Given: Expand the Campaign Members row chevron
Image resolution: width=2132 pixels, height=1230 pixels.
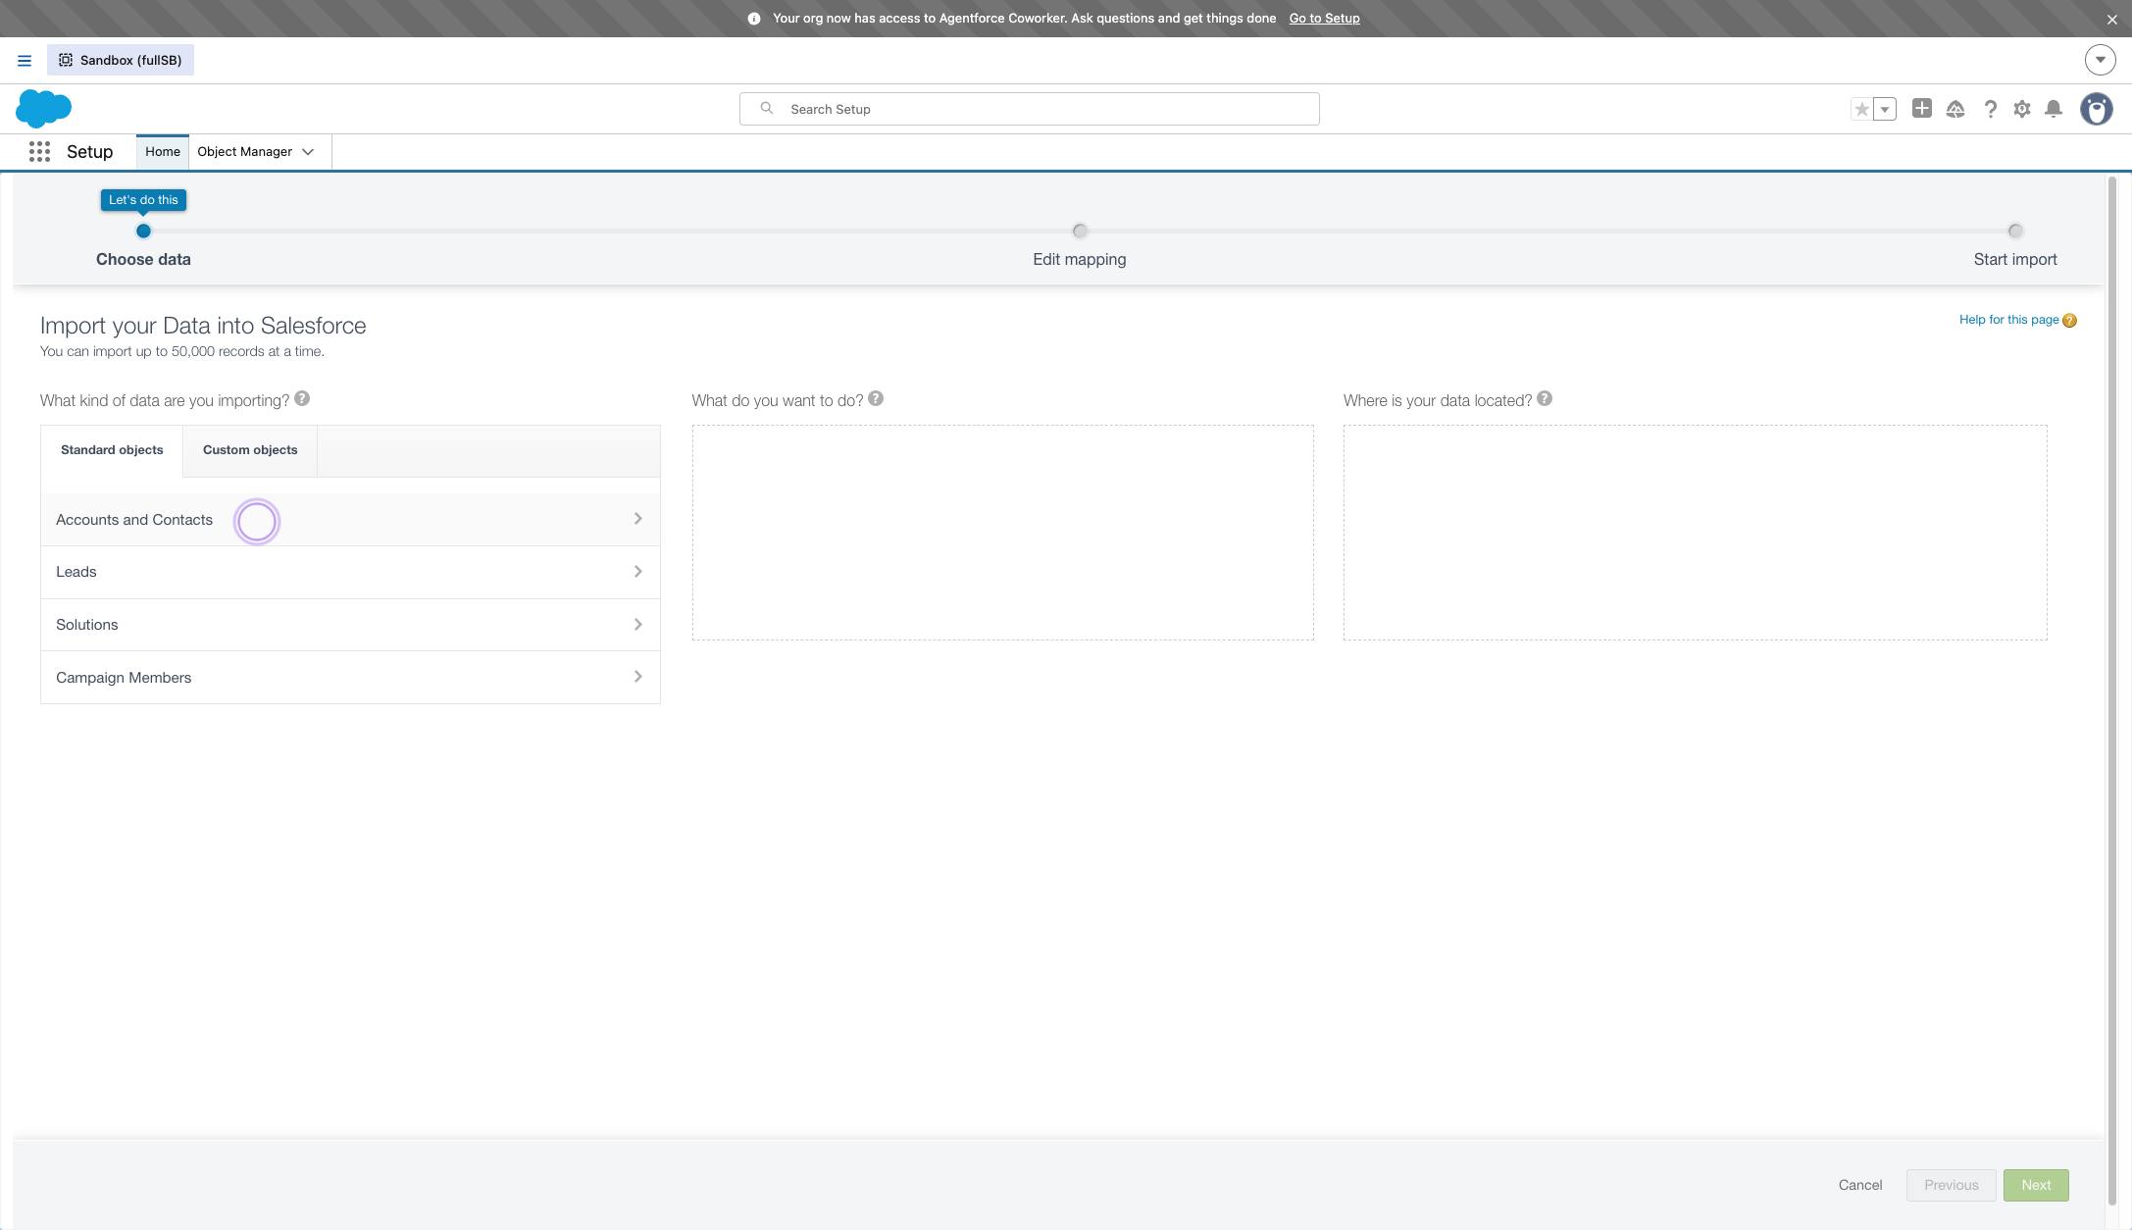Looking at the screenshot, I should pyautogui.click(x=637, y=677).
